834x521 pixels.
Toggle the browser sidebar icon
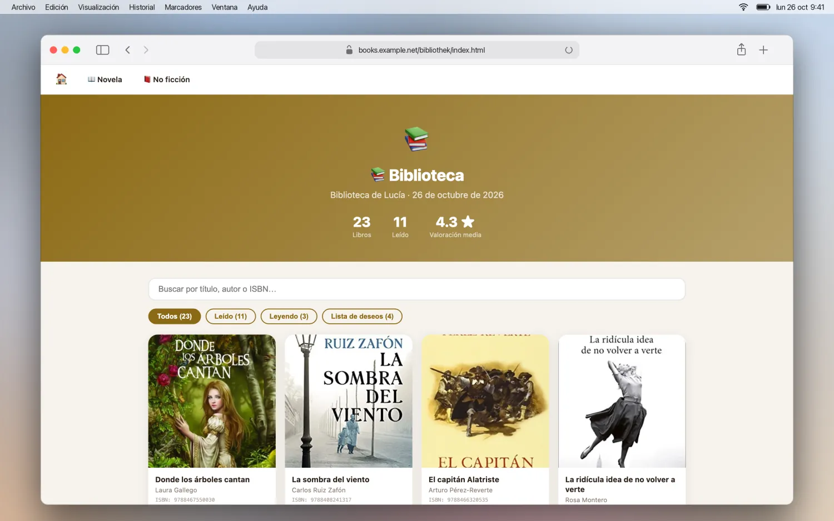click(x=102, y=50)
